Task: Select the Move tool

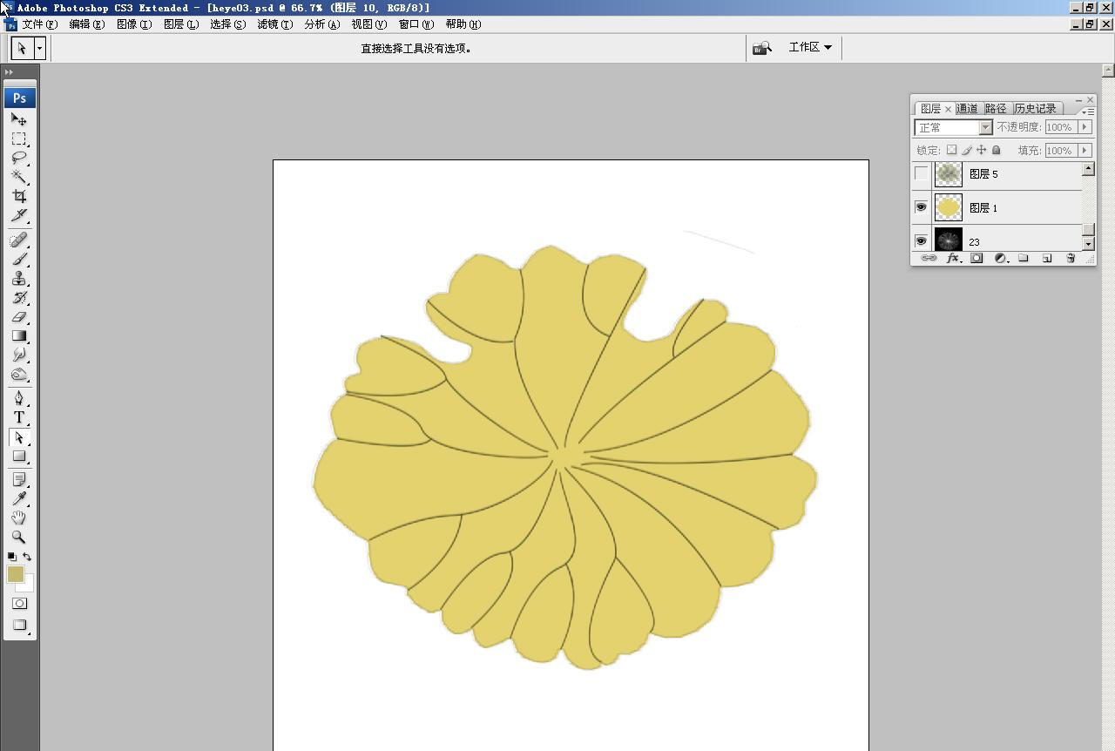Action: [x=19, y=121]
